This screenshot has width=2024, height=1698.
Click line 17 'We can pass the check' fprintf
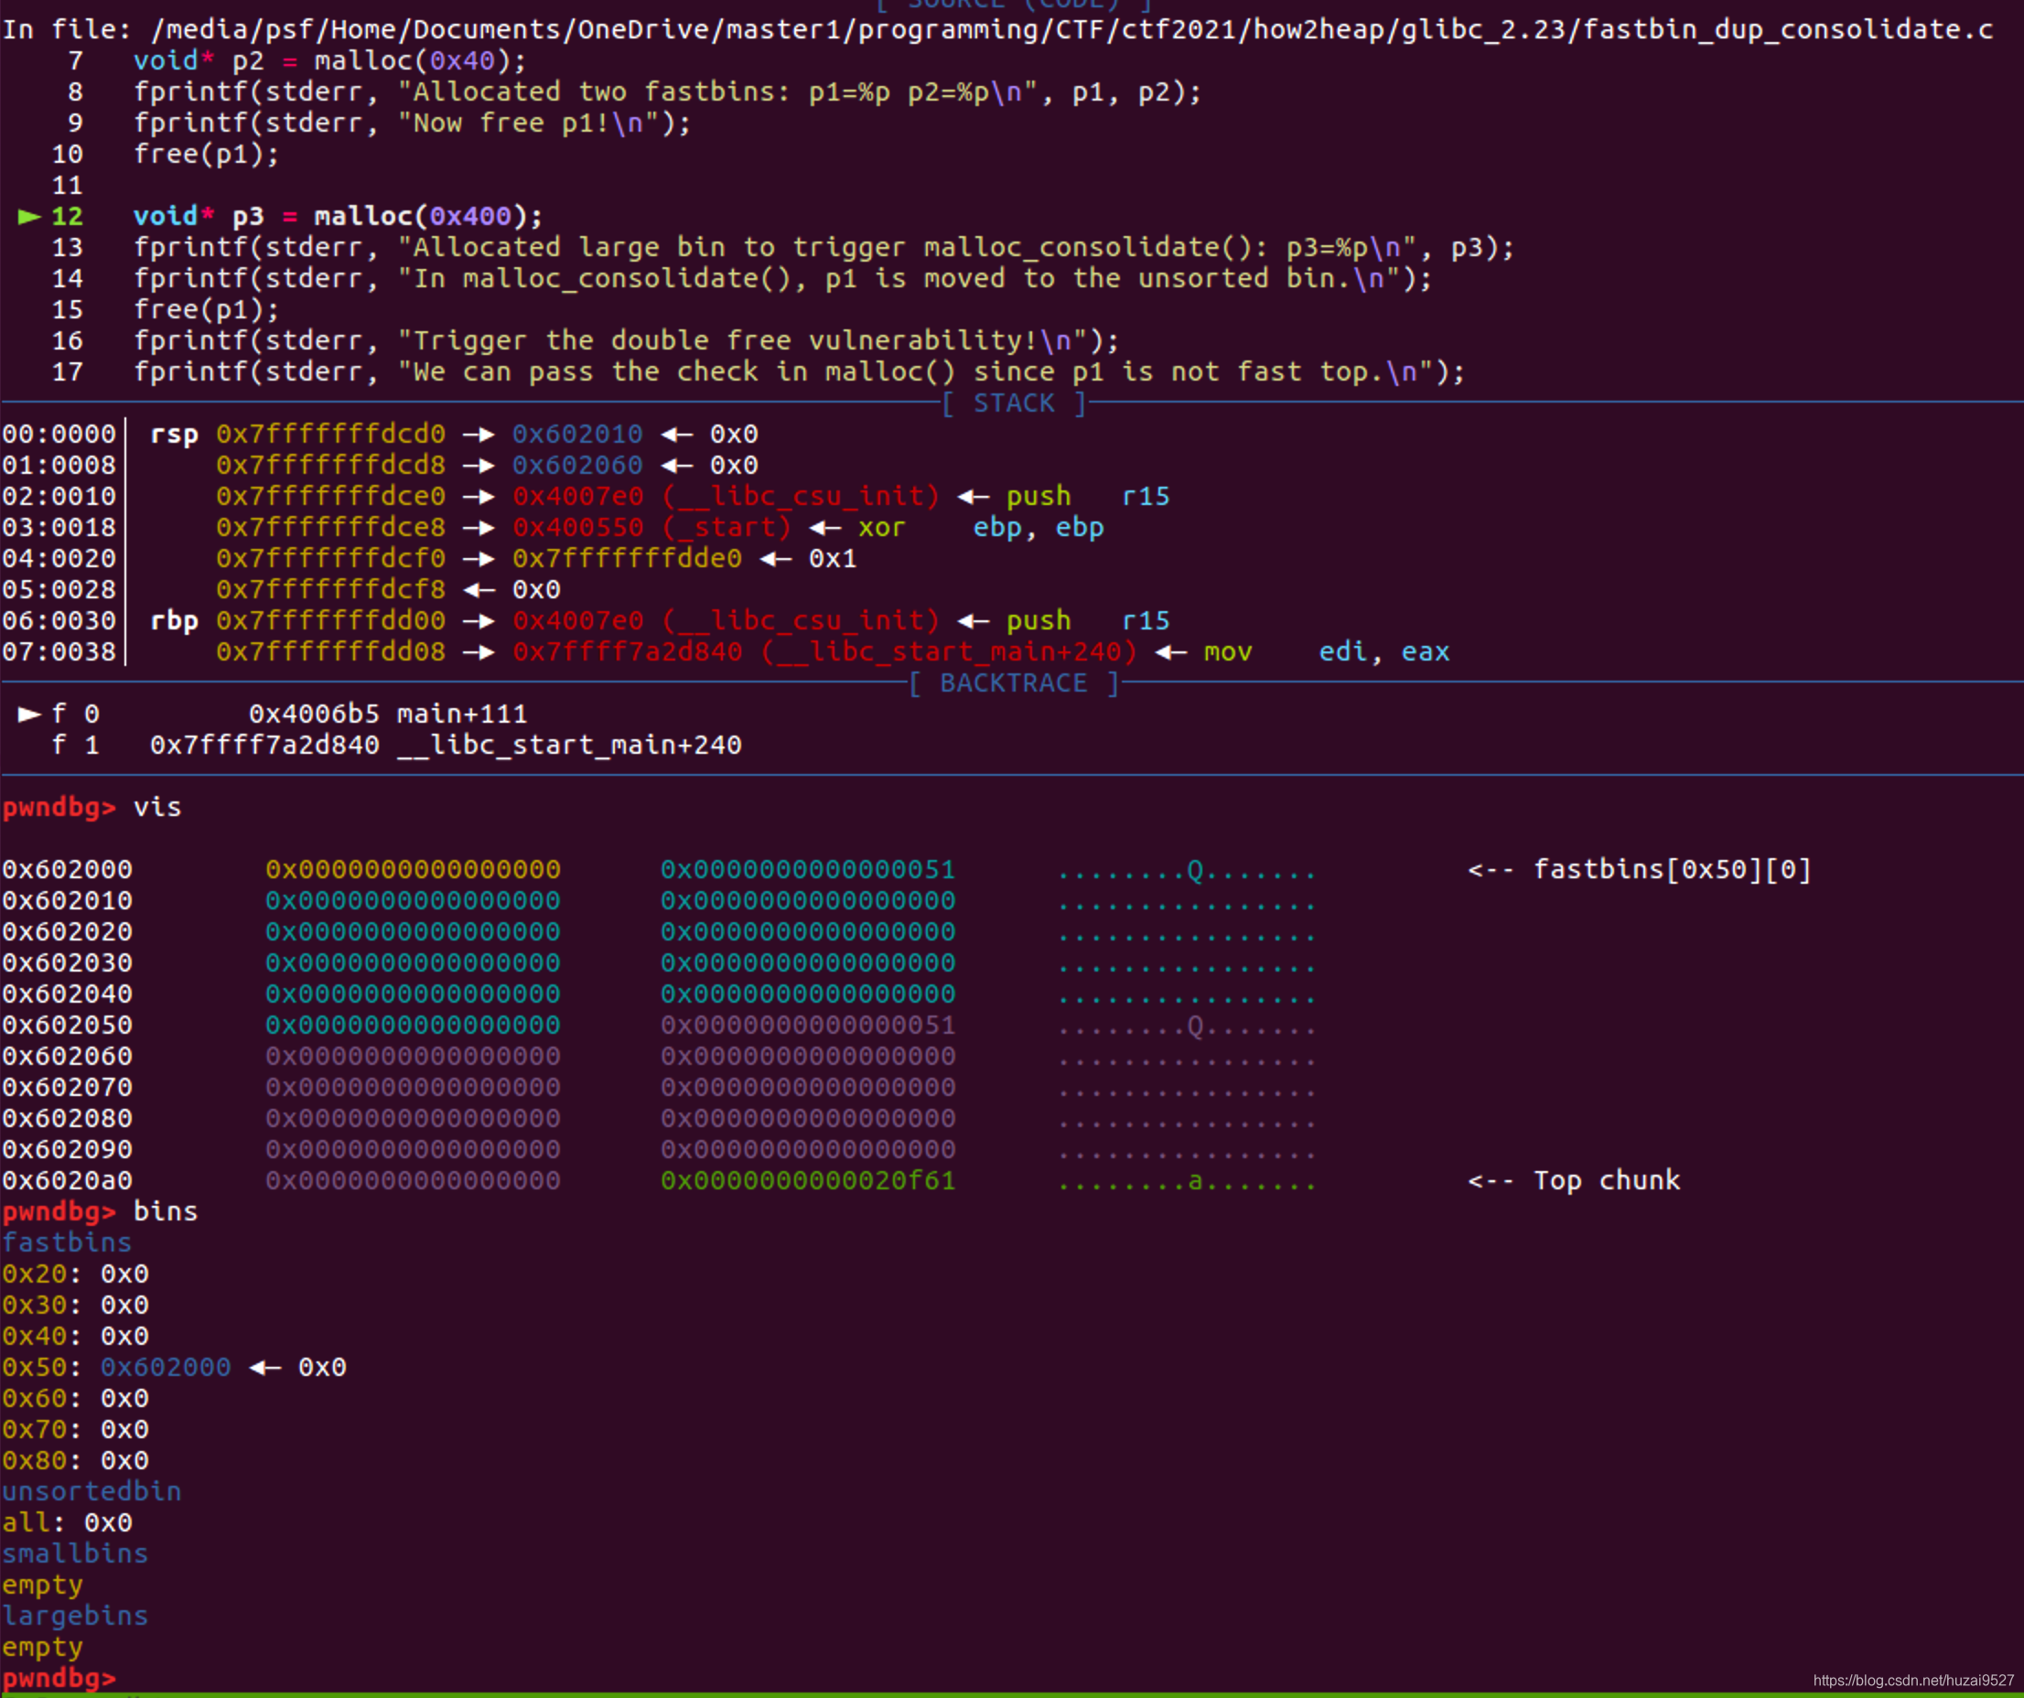click(799, 372)
